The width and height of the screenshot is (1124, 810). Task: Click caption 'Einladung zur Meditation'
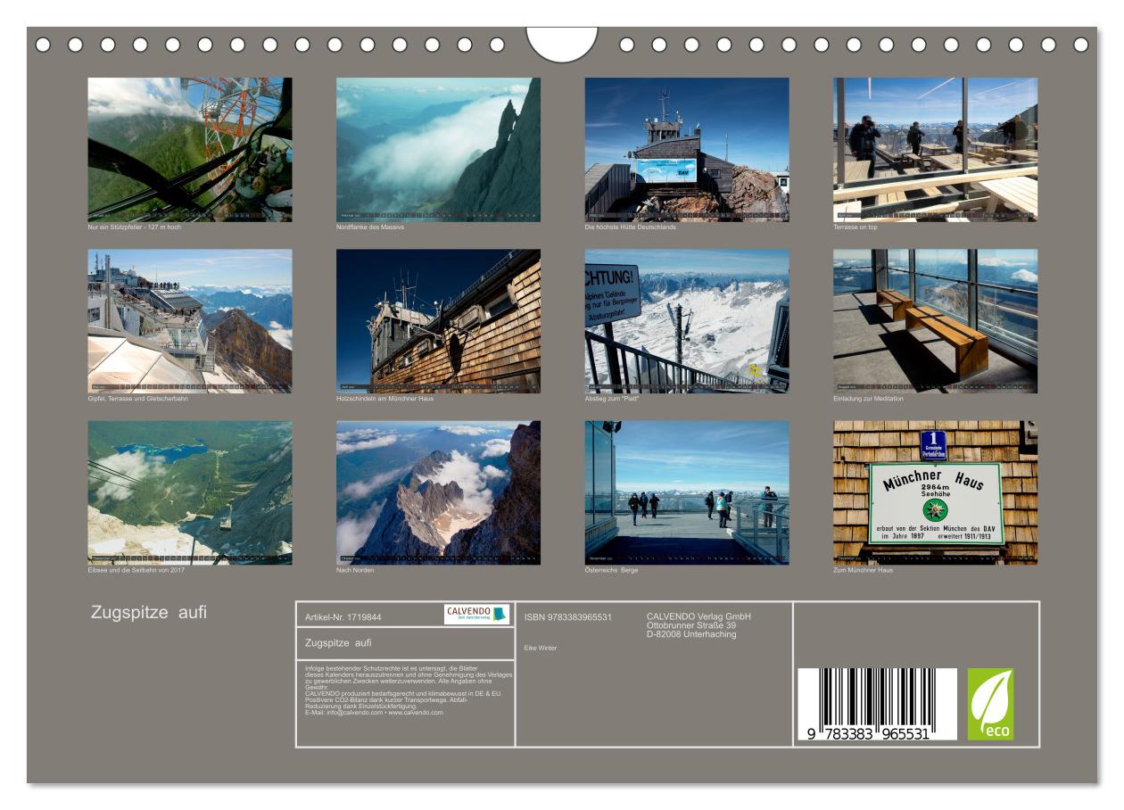(869, 399)
